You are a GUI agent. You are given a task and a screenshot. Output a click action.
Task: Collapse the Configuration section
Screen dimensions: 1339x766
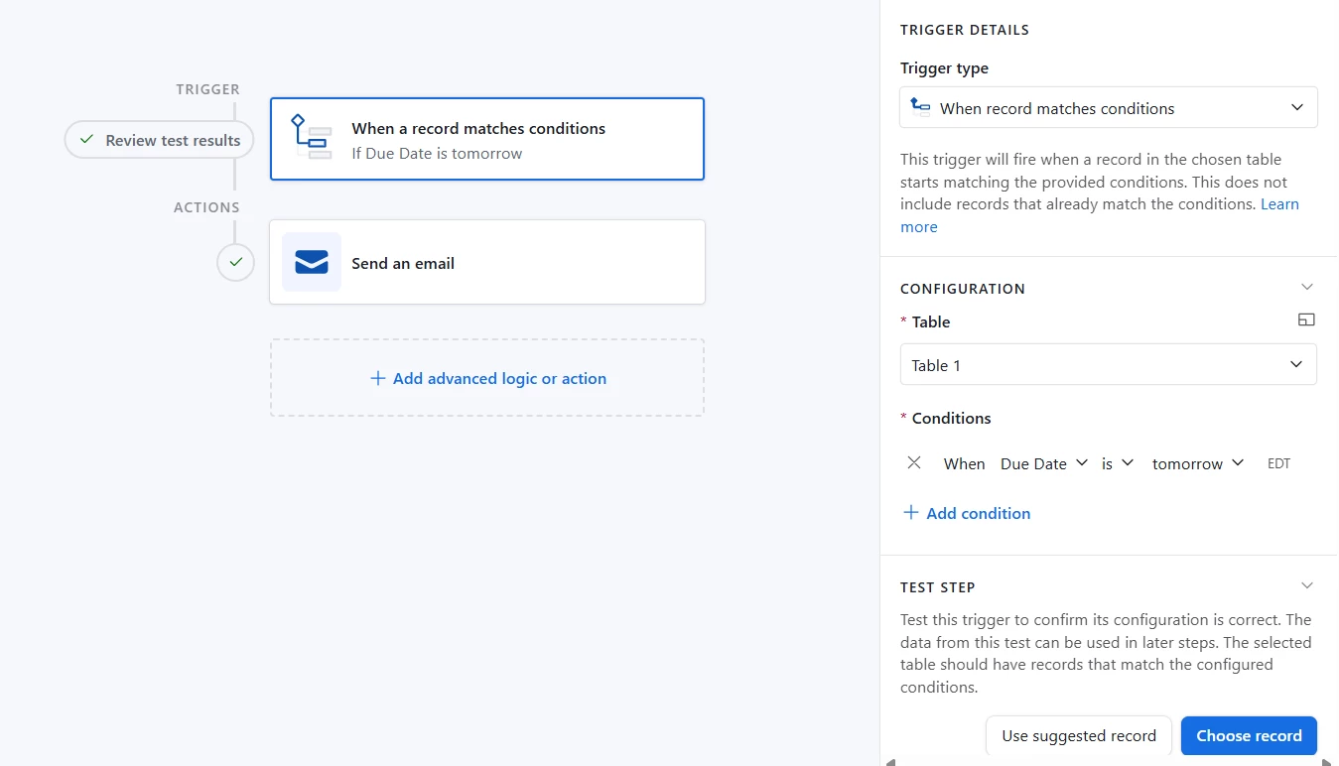pyautogui.click(x=1306, y=287)
